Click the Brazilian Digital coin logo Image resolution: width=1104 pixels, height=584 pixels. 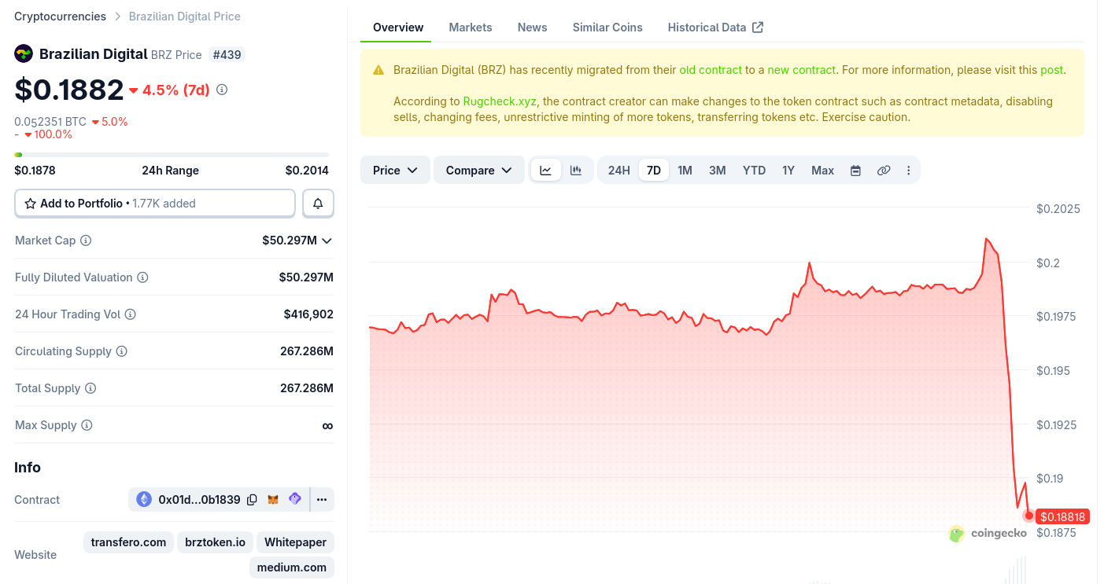point(24,53)
